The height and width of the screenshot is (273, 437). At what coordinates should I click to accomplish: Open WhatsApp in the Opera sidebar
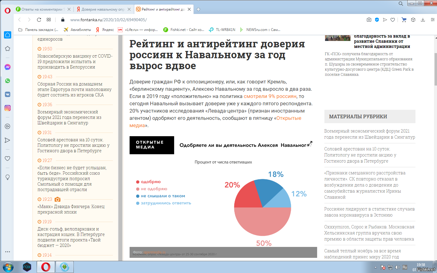coord(8,81)
